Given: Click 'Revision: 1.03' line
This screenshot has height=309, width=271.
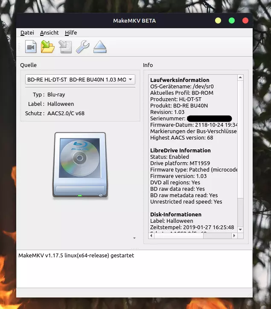Looking at the screenshot, I should [167, 112].
